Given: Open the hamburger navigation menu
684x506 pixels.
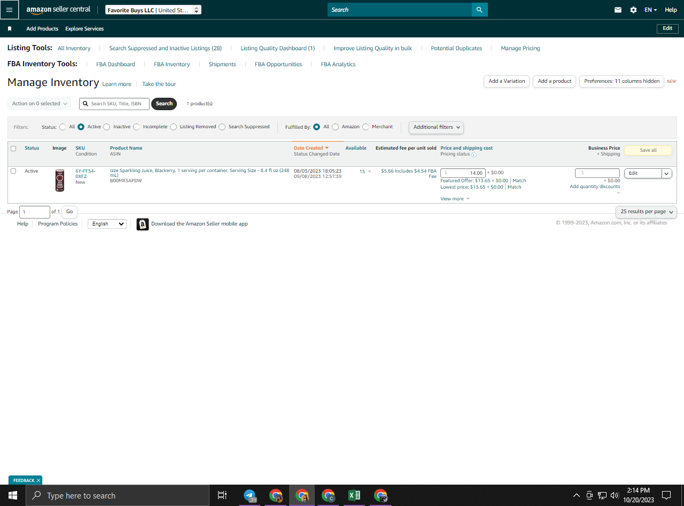Looking at the screenshot, I should (x=9, y=10).
